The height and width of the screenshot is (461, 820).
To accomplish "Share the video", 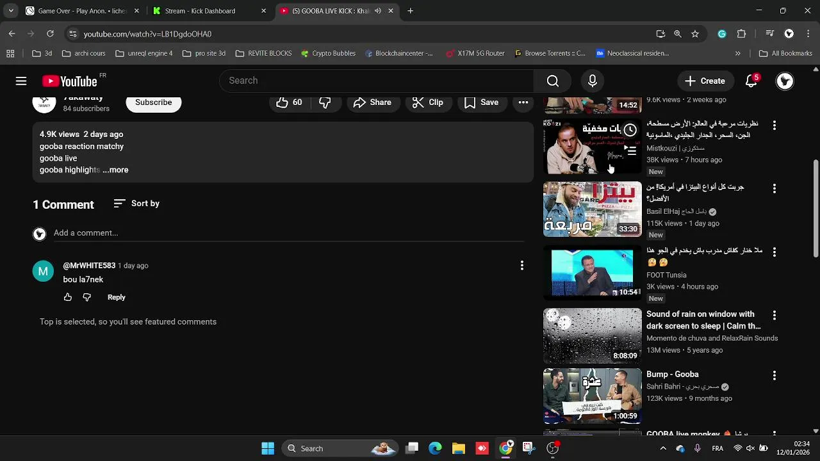I will (372, 102).
